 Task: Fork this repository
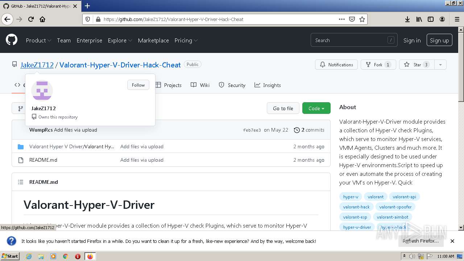[378, 65]
